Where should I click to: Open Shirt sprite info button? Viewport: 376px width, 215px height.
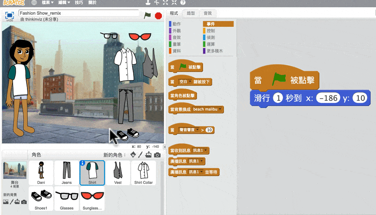click(x=83, y=163)
